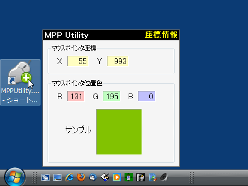Open the Windows Start orb
The height and width of the screenshot is (186, 248).
tap(15, 177)
